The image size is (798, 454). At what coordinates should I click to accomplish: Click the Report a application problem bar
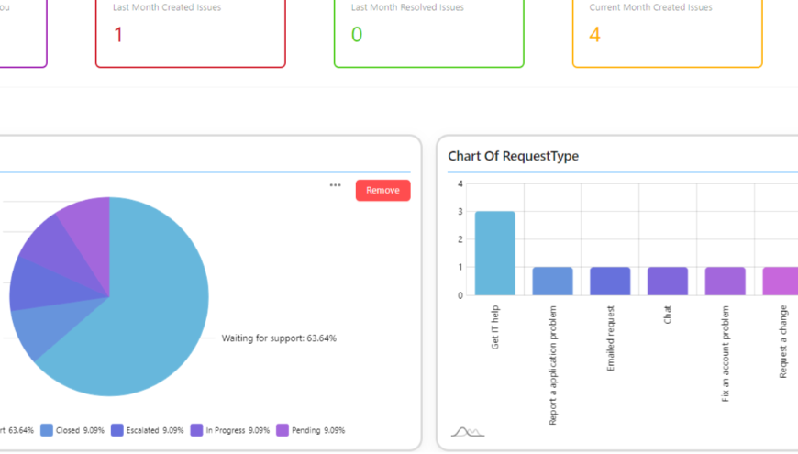[552, 281]
